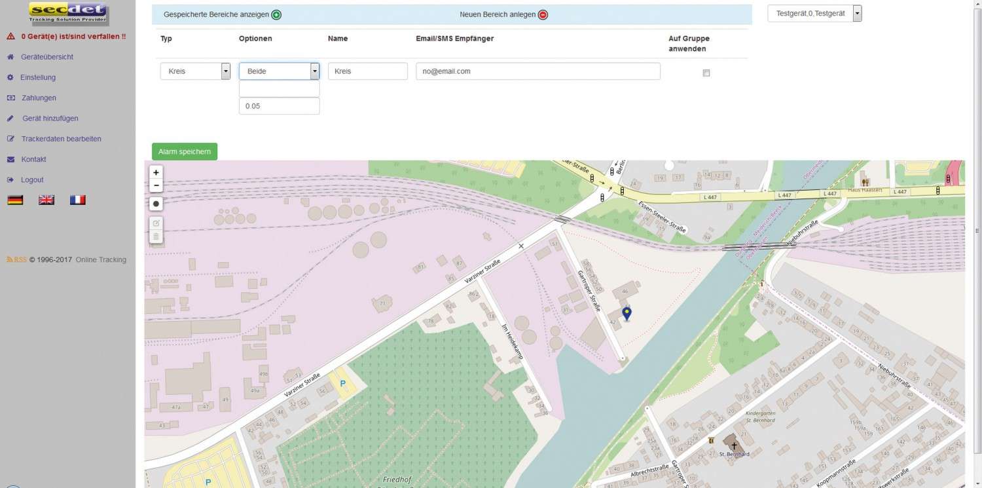
Task: Open Zahlungen in the sidebar
Action: click(x=39, y=98)
